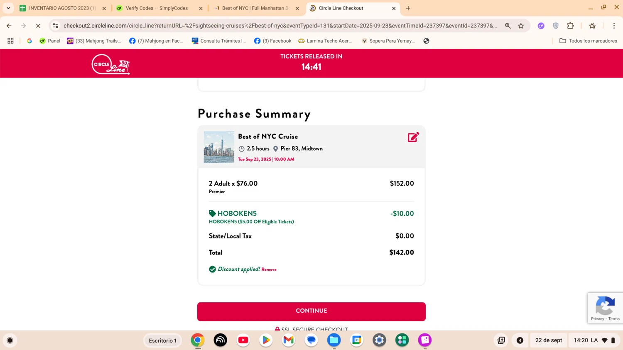Screen dimensions: 623x350
Task: Open Settings gear from shelf
Action: click(x=379, y=340)
